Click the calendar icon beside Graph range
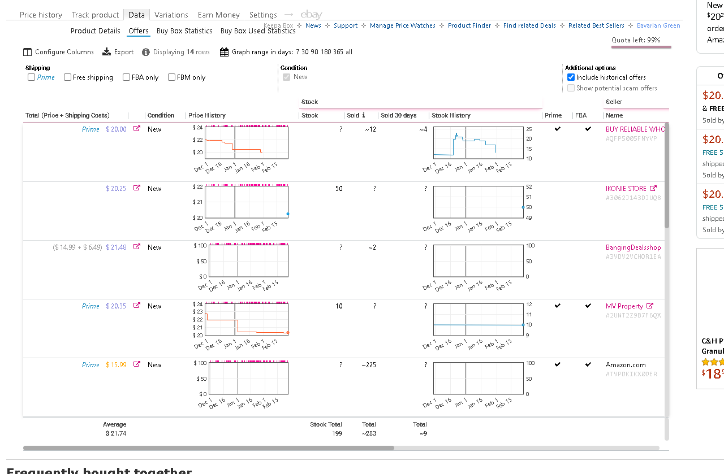 click(224, 52)
